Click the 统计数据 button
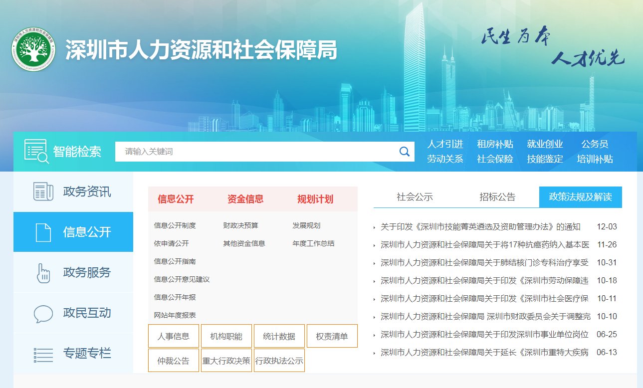The width and height of the screenshot is (643, 388). click(279, 336)
